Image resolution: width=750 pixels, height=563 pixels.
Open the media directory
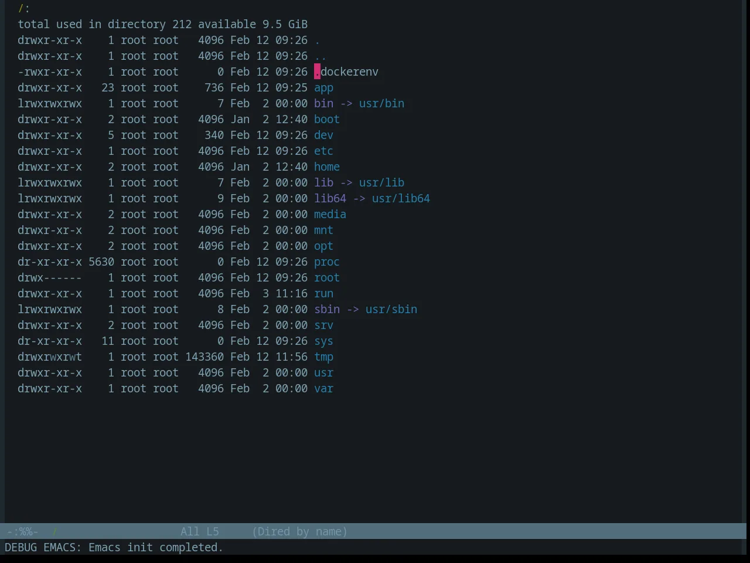[x=330, y=215]
